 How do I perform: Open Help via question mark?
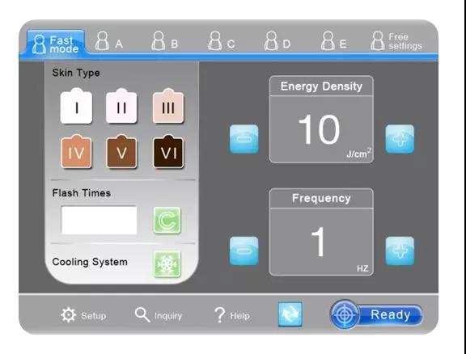(x=220, y=315)
